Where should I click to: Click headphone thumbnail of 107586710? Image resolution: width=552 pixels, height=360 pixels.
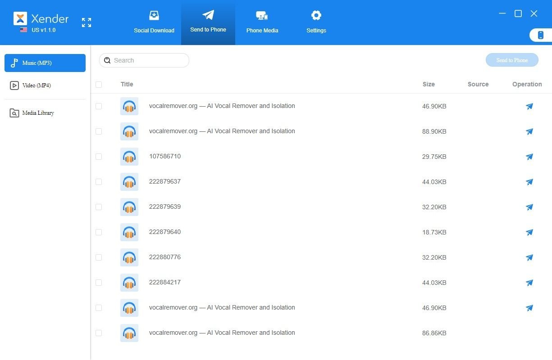129,157
